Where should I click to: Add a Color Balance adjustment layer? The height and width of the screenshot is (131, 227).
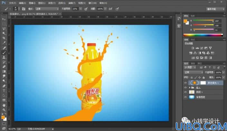point(195,53)
